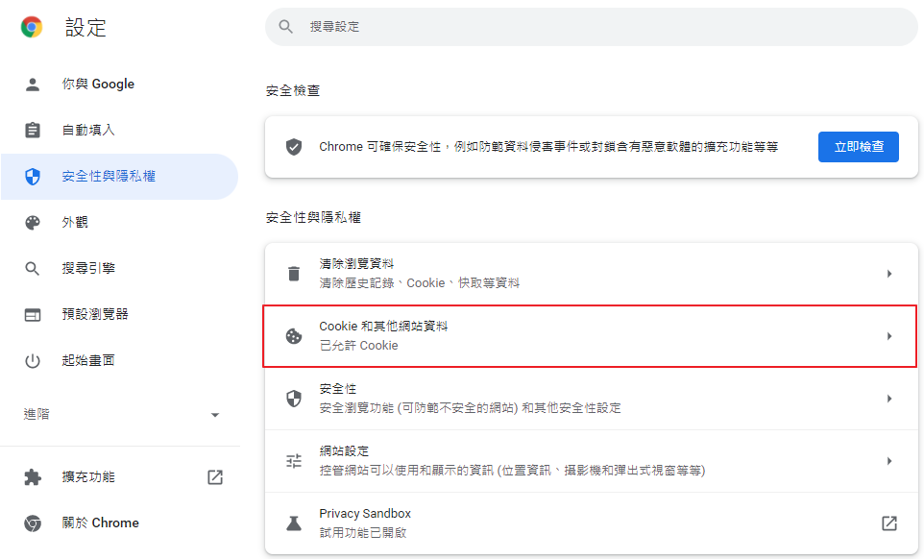924x559 pixels.
Task: Click the shield icon for 安全性與隱私權 in sidebar
Action: point(33,176)
